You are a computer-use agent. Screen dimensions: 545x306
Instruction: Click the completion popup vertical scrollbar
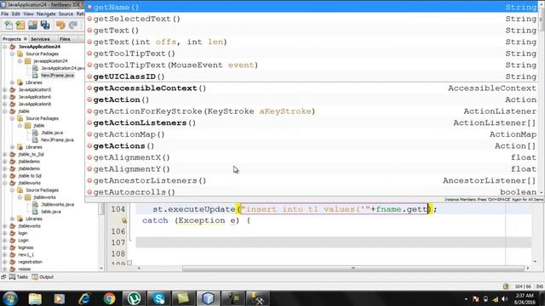541,20
